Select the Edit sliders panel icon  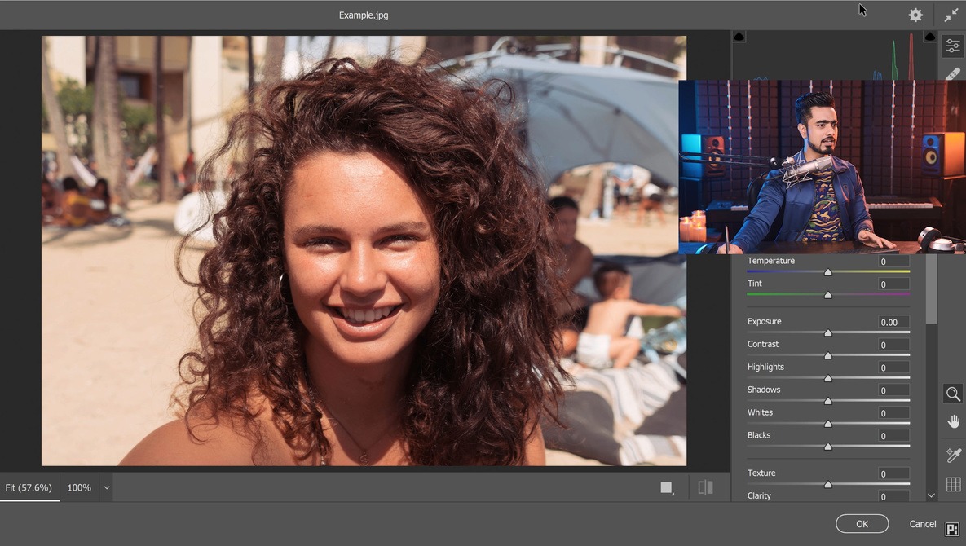(952, 46)
